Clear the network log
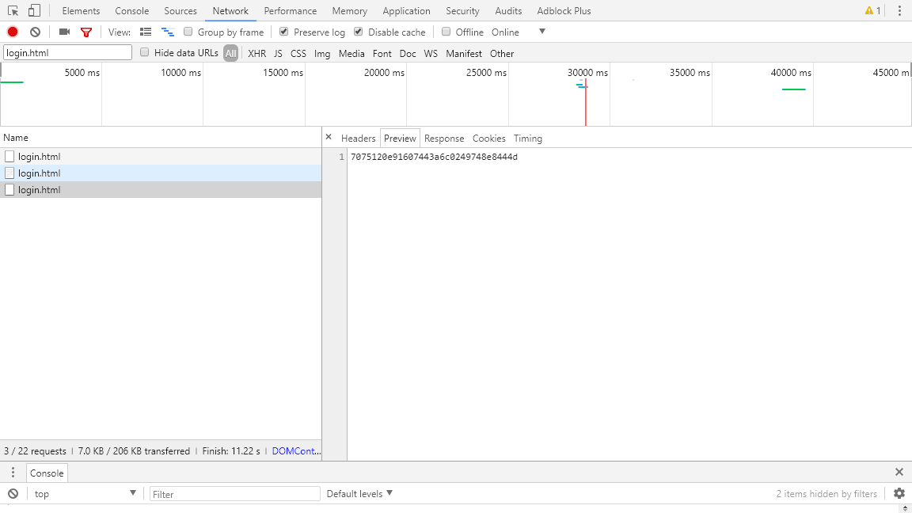 click(35, 32)
